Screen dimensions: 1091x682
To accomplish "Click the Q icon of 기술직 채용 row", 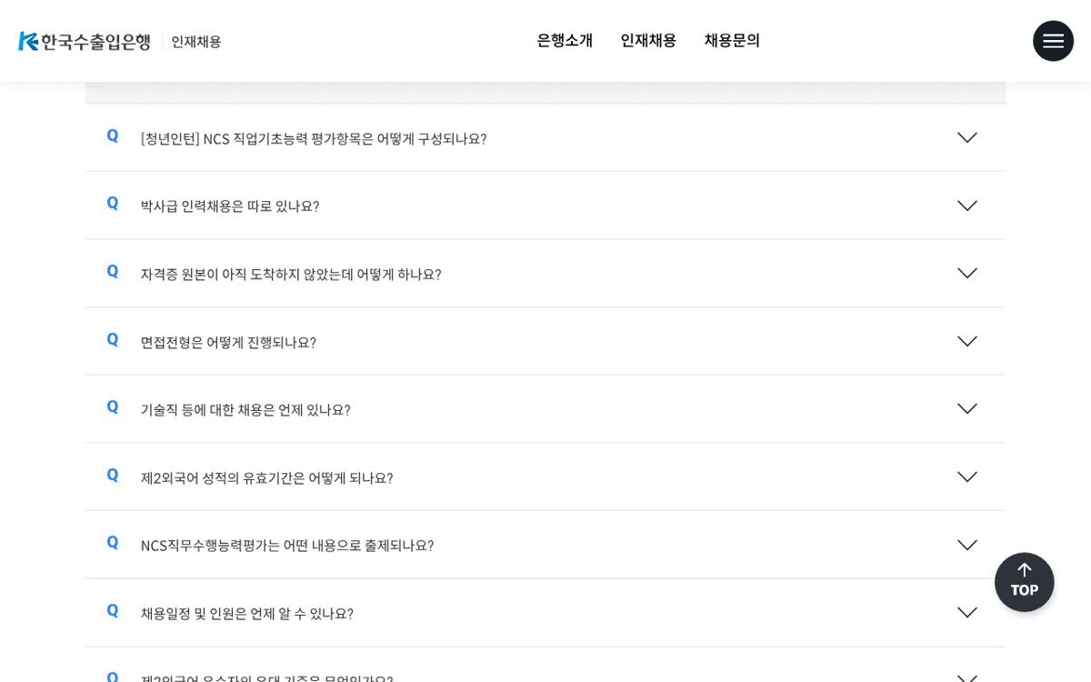I will click(x=113, y=406).
